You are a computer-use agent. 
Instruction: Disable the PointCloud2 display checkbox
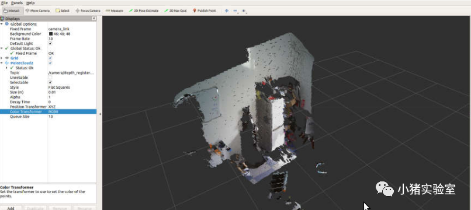(x=50, y=63)
